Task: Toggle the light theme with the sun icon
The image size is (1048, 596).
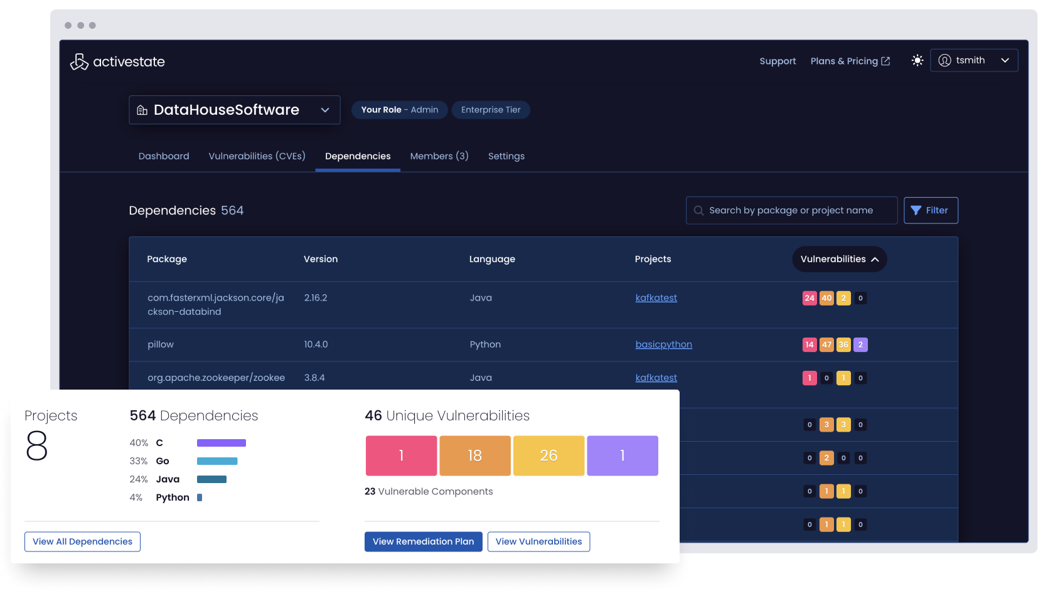Action: pos(917,60)
